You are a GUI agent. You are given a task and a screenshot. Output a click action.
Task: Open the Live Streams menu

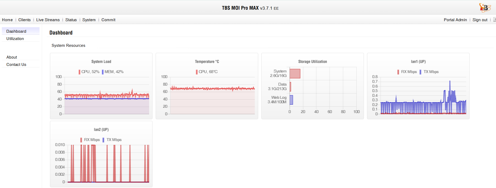48,20
